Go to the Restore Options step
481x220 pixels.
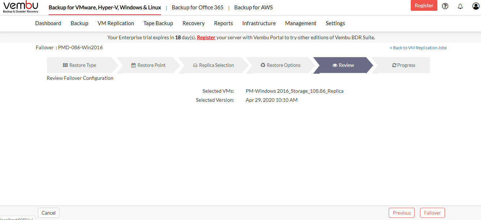[281, 65]
